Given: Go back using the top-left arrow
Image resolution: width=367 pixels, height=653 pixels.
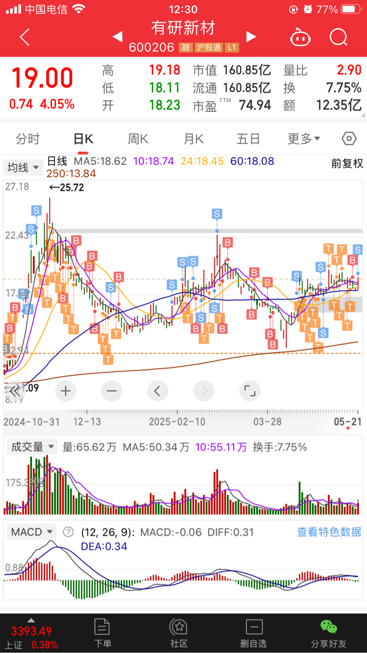Looking at the screenshot, I should [25, 37].
